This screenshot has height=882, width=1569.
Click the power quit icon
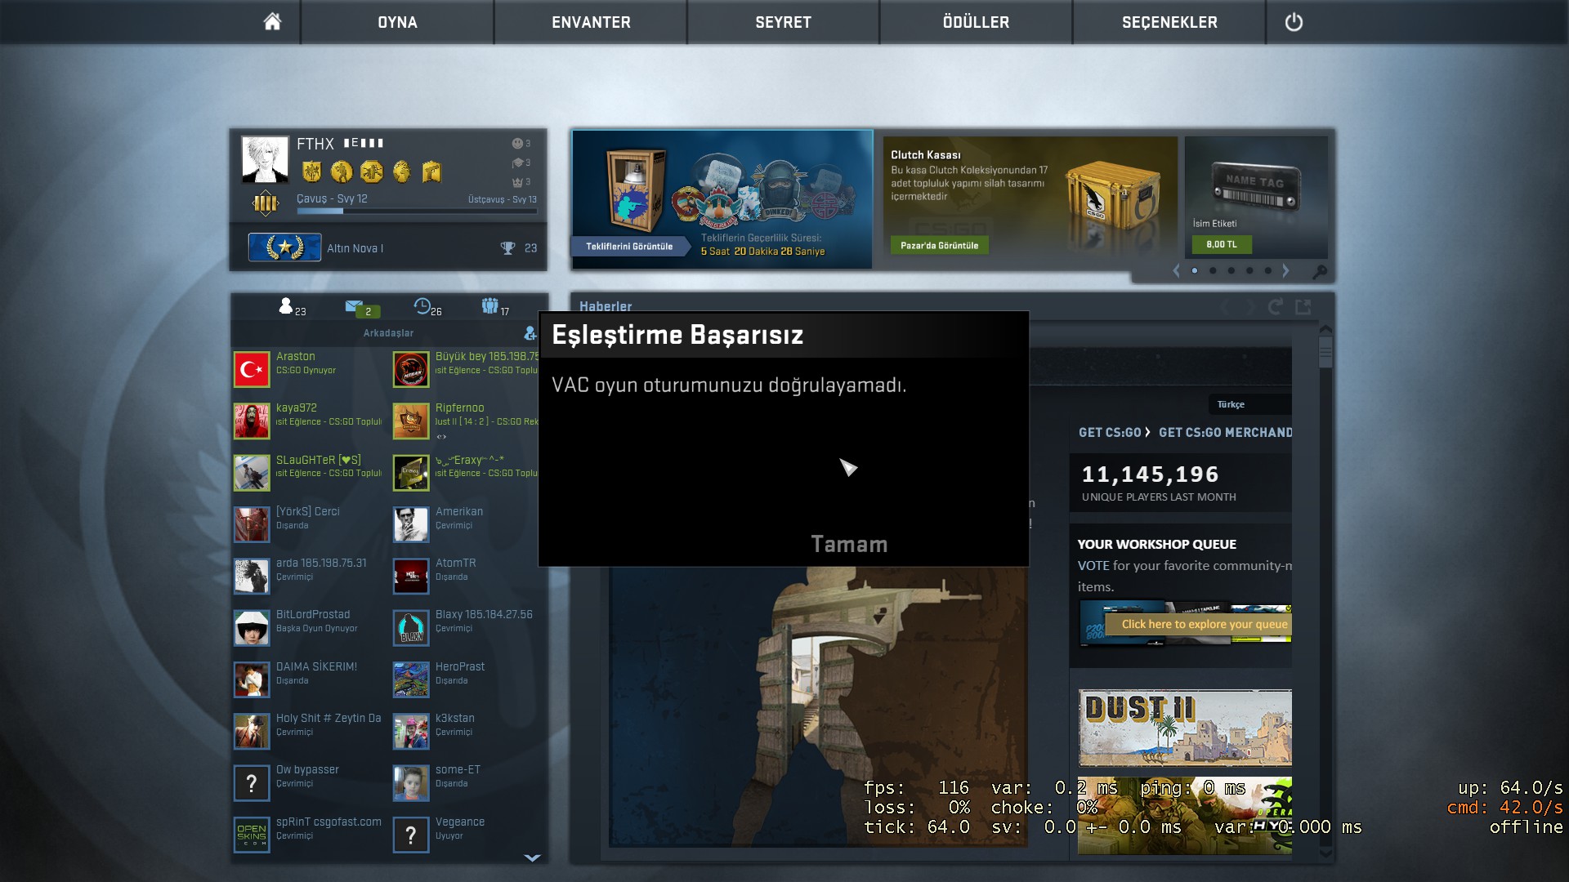pos(1294,22)
